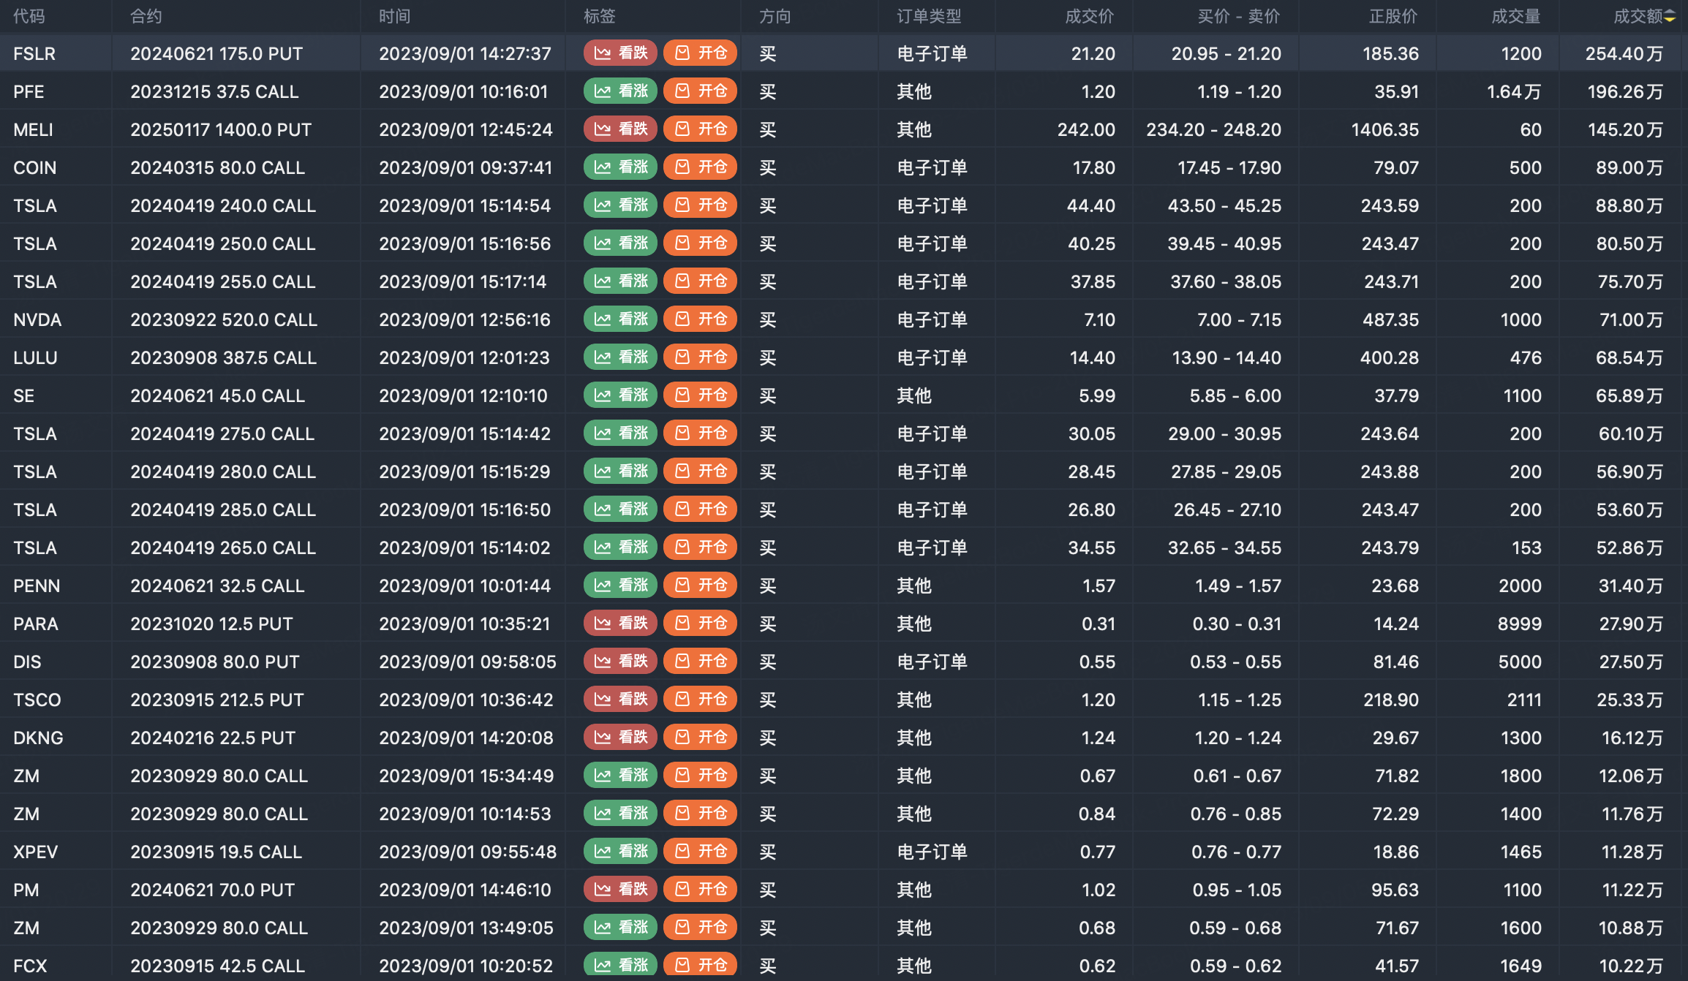Click the bearish 看跌 tag icon in FSLR row
This screenshot has width=1688, height=981.
(603, 53)
